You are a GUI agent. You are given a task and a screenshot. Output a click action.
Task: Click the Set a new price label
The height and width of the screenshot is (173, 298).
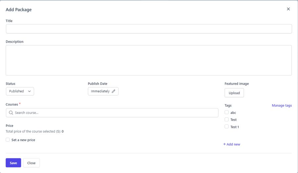[x=23, y=140]
